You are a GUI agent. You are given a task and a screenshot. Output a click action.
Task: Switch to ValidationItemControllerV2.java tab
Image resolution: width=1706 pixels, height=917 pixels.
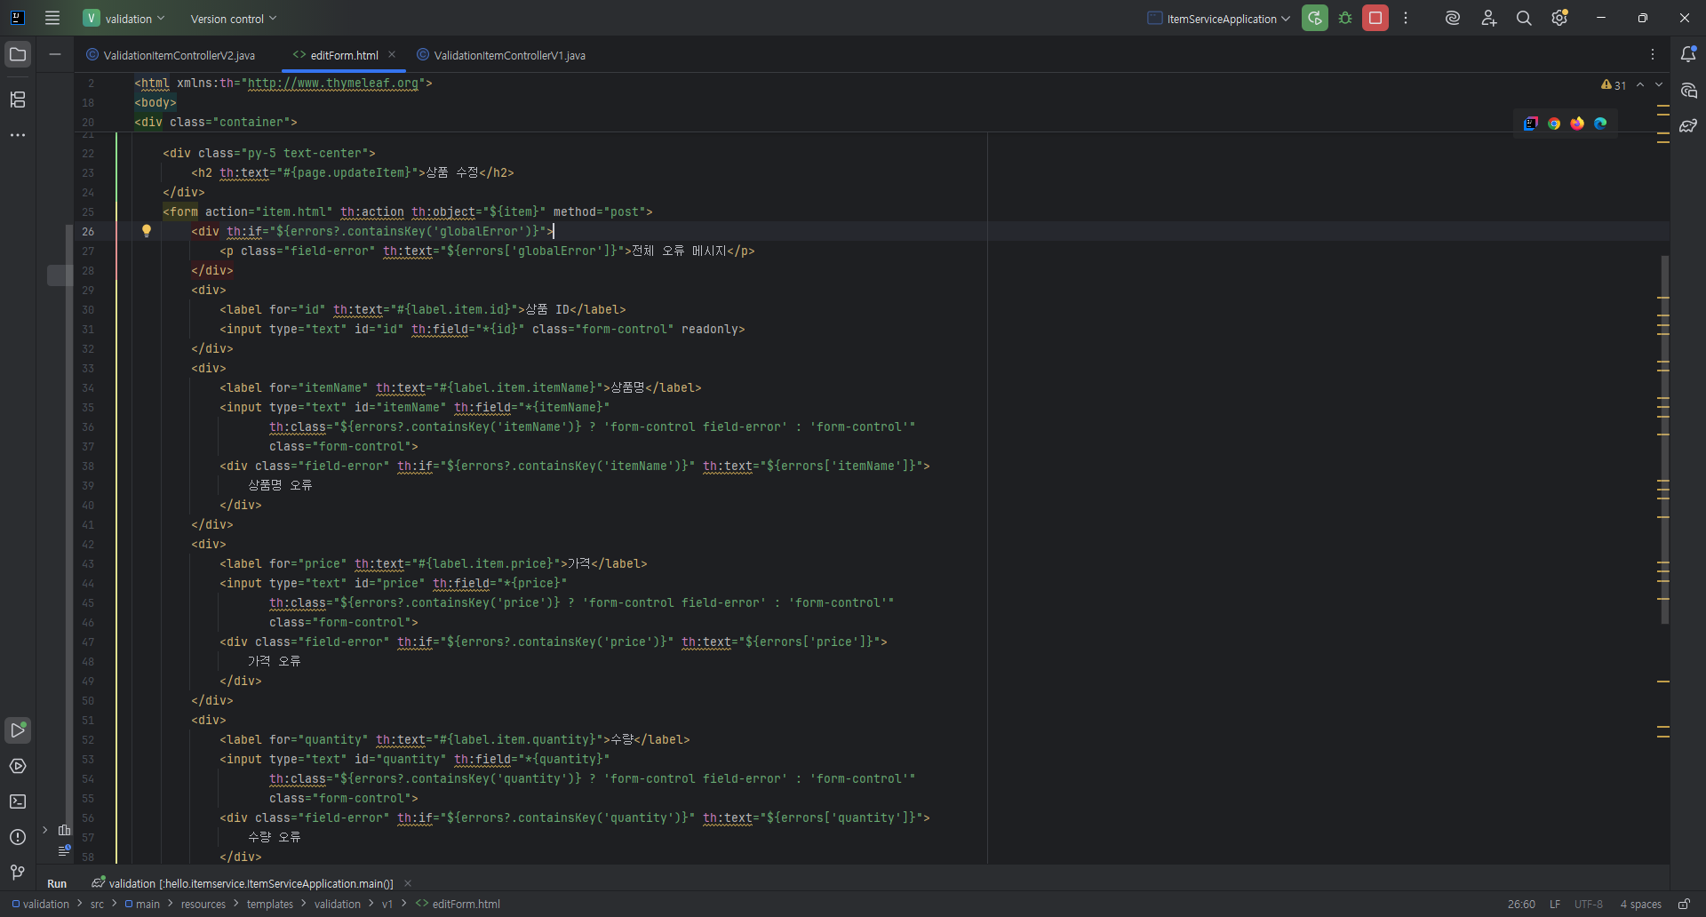click(171, 55)
